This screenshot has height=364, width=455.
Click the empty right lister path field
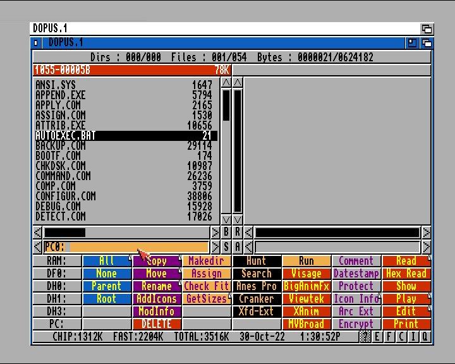pos(337,247)
